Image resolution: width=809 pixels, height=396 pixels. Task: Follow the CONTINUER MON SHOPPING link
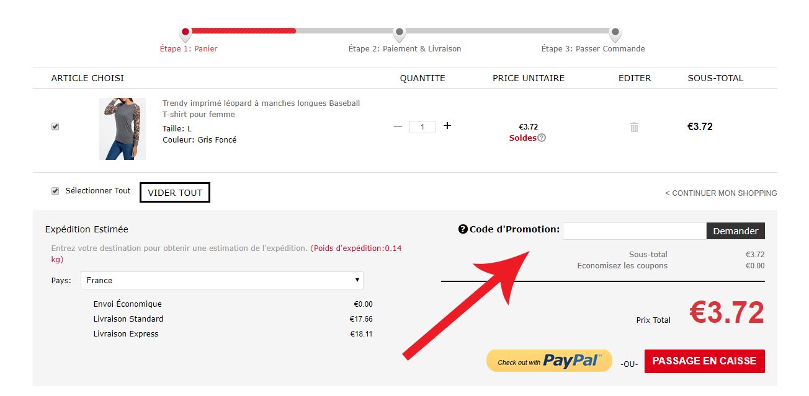721,193
